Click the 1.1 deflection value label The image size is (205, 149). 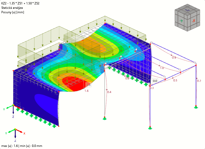click(143, 73)
